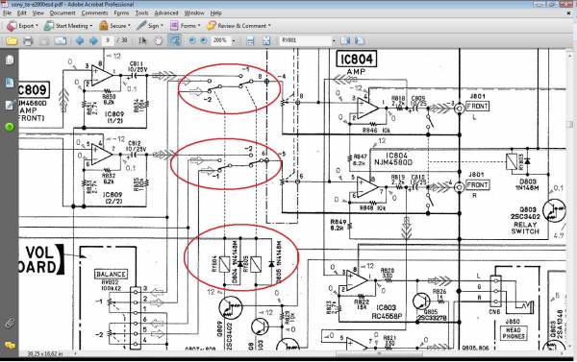Click the Start Meeting button

click(x=68, y=26)
